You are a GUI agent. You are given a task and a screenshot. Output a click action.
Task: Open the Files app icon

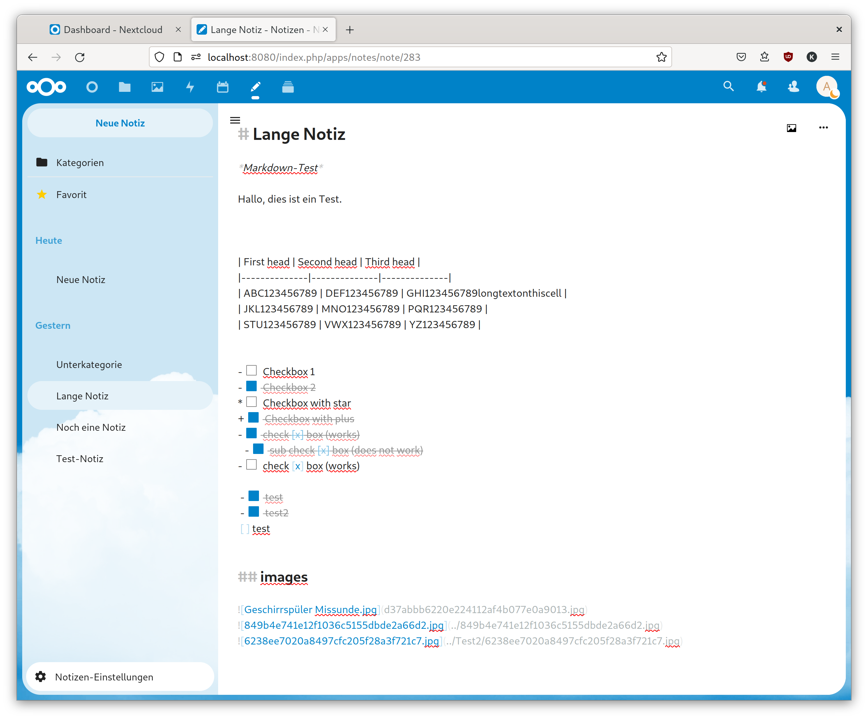[x=124, y=87]
